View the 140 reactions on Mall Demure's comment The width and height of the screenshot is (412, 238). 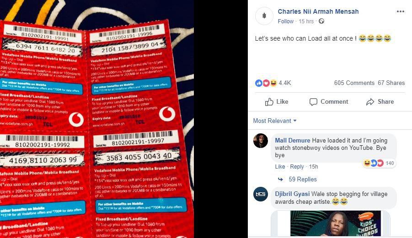[x=379, y=163]
